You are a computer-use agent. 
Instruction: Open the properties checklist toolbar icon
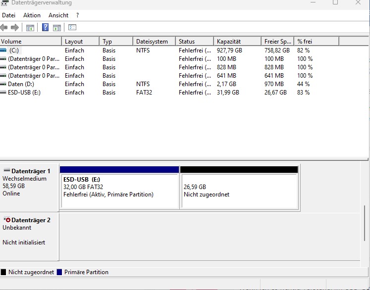(72, 27)
